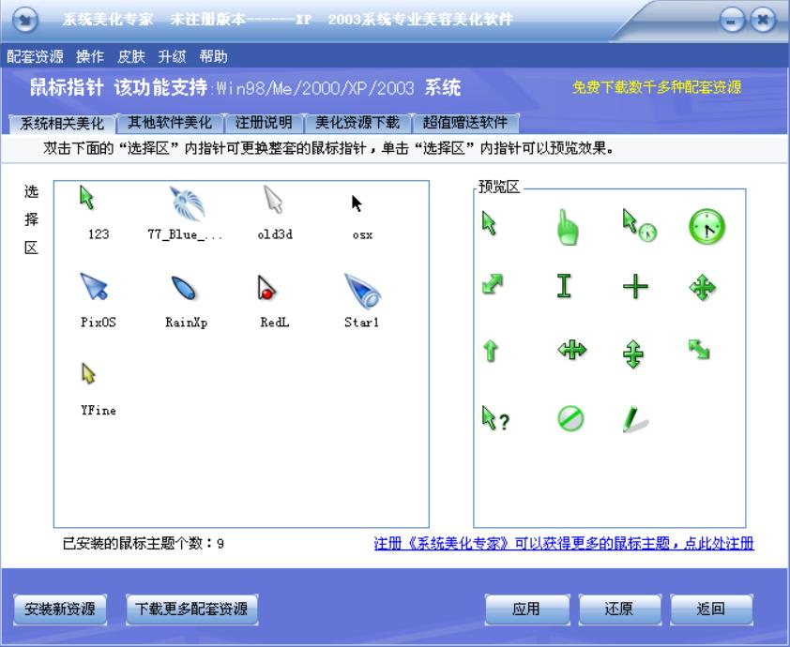The width and height of the screenshot is (790, 647).
Task: Click the 应用 apply button
Action: point(526,609)
